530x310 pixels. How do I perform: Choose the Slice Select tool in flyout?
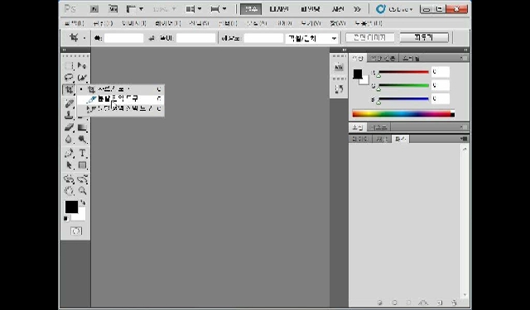pos(121,108)
